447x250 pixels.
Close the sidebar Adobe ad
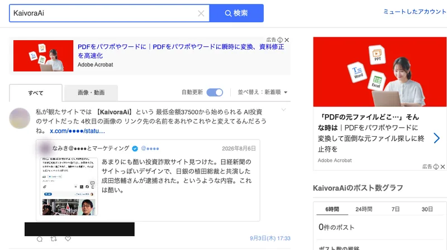443,166
